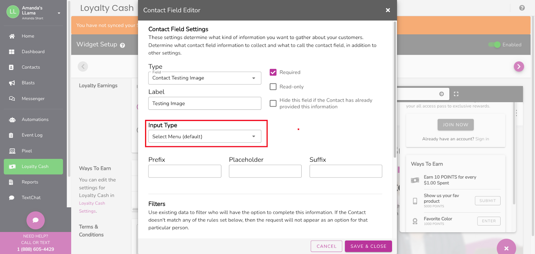
Task: Check Hide this field if already provided
Action: tap(273, 103)
